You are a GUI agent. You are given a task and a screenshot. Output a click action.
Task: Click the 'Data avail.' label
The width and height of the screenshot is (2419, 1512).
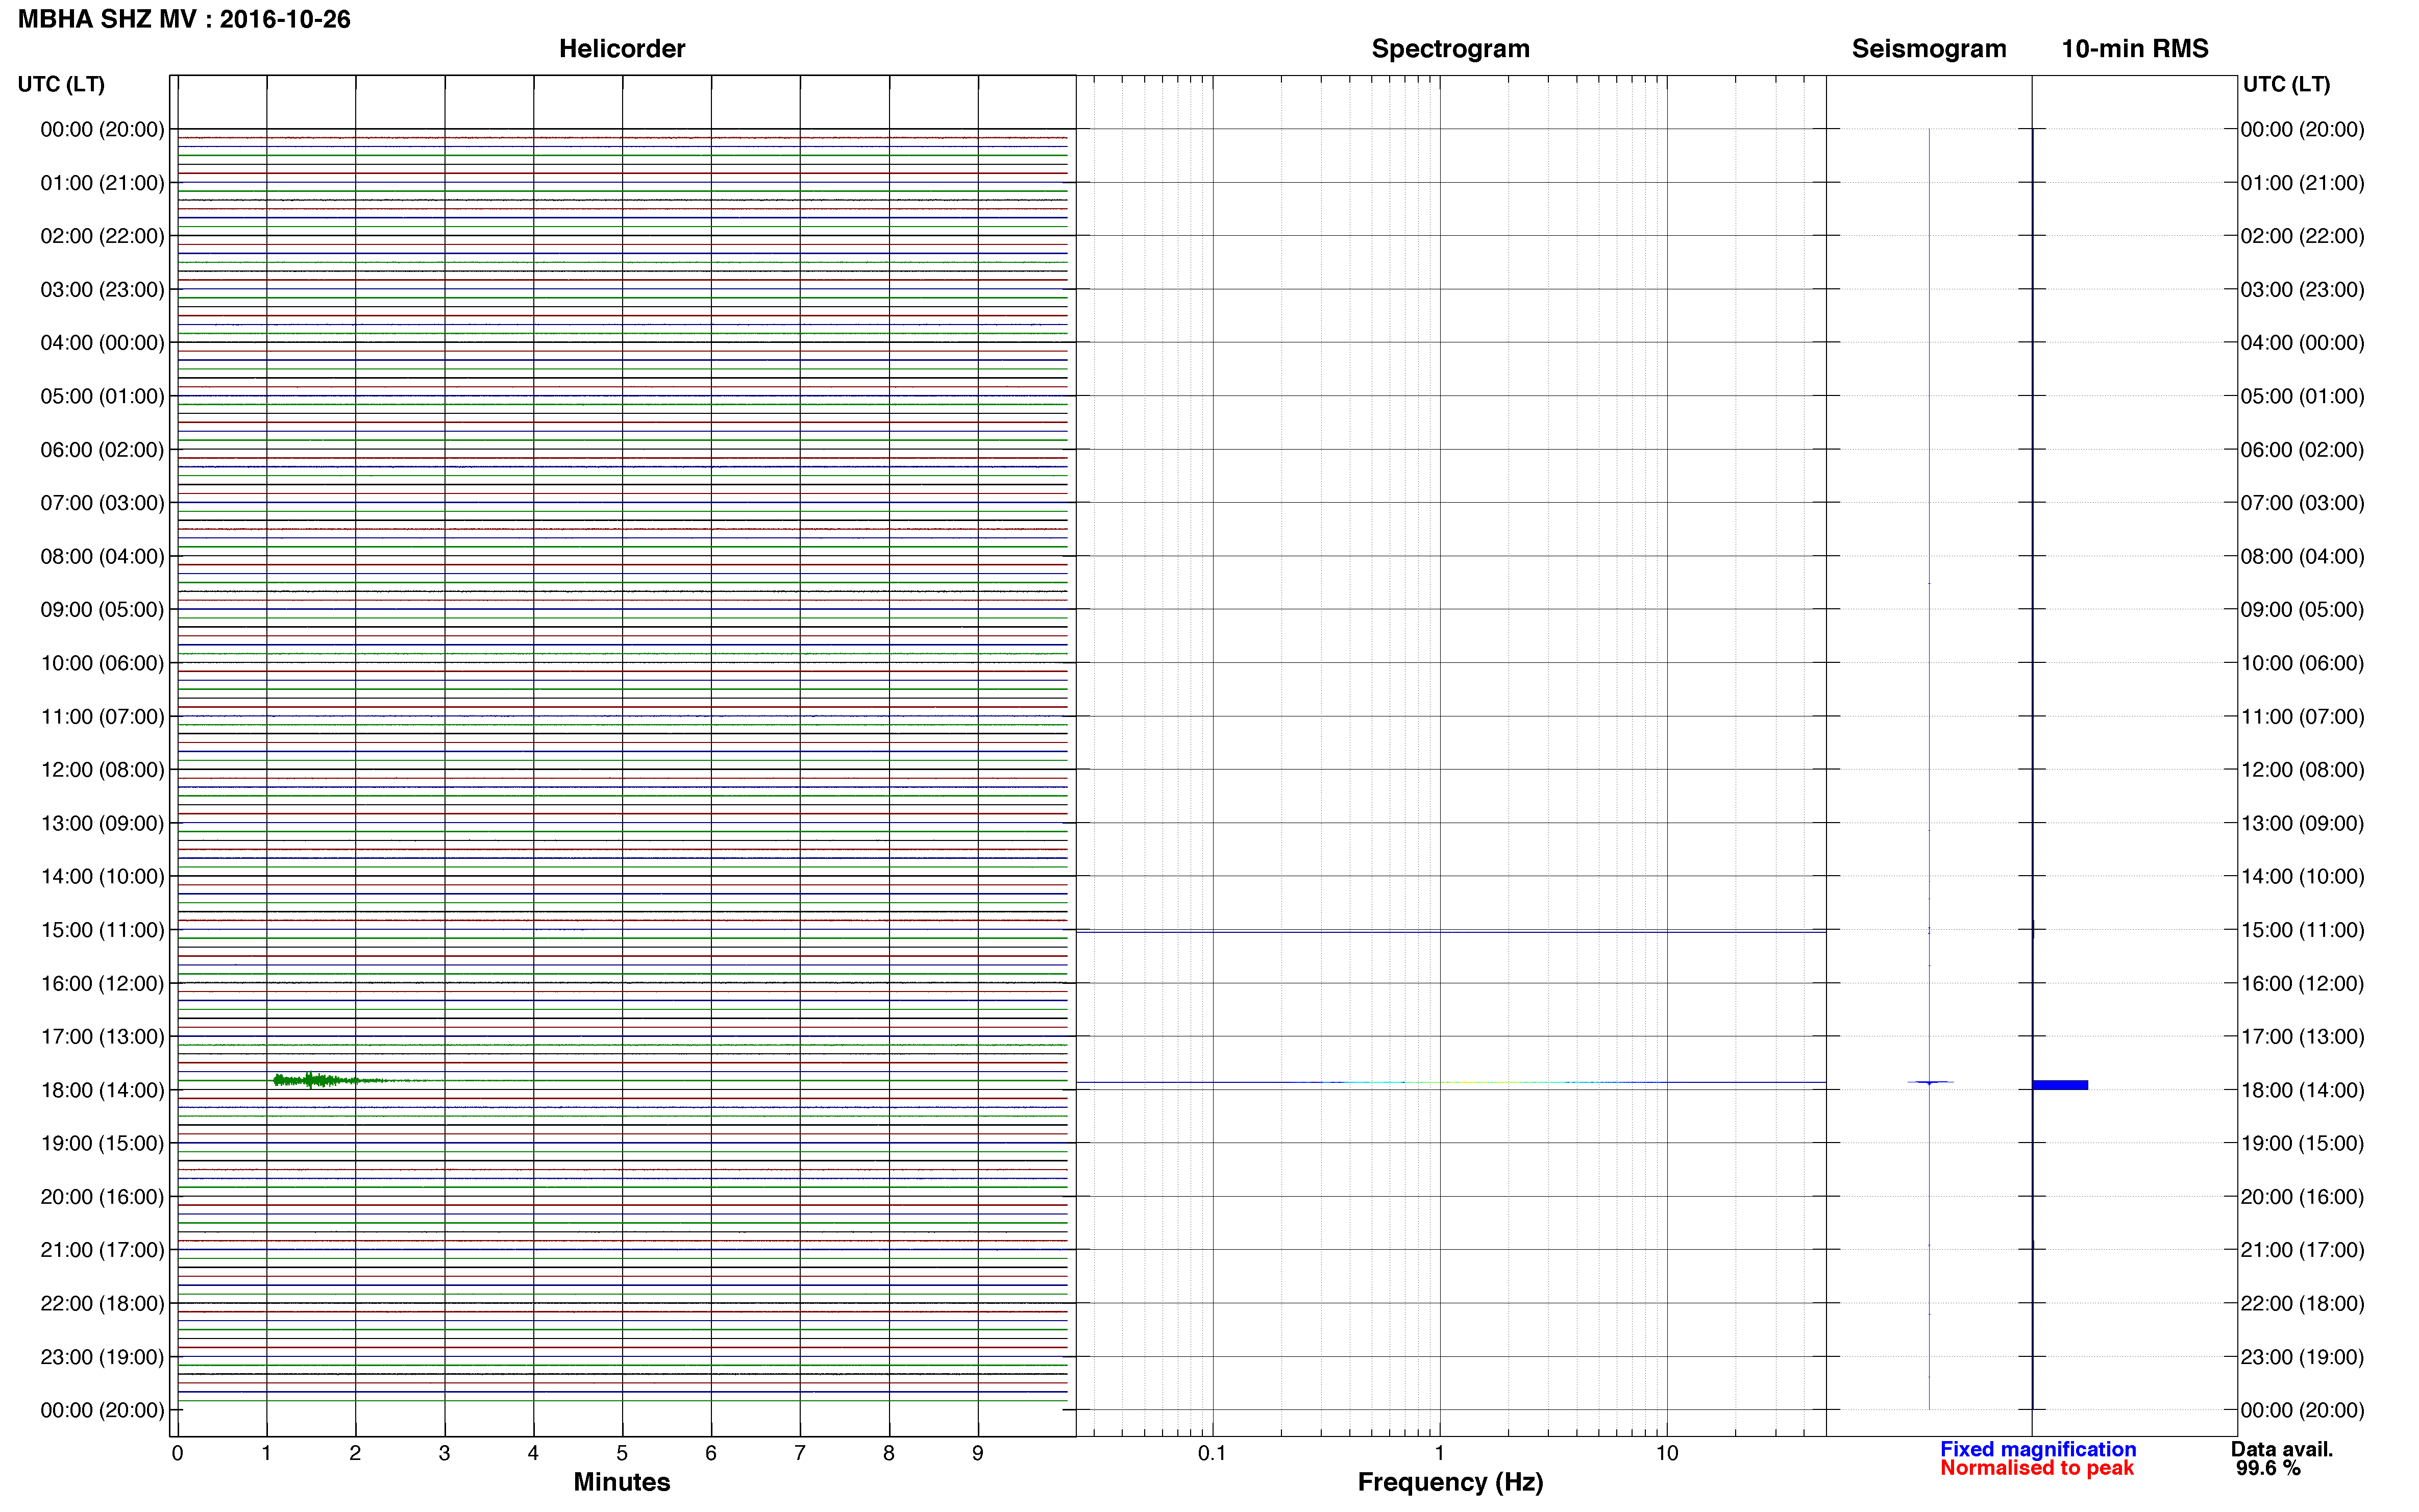tap(2282, 1449)
